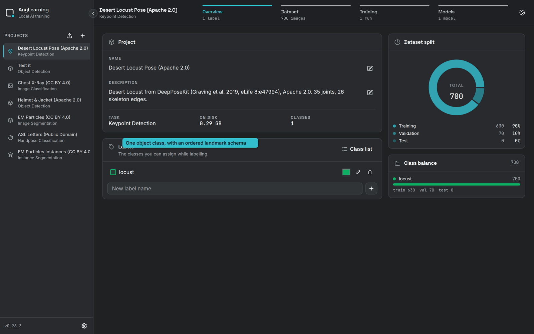Select Desert Locust Pose project in sidebar
The height and width of the screenshot is (334, 534).
pyautogui.click(x=47, y=51)
